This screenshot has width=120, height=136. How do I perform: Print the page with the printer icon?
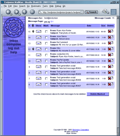[x=105, y=11]
